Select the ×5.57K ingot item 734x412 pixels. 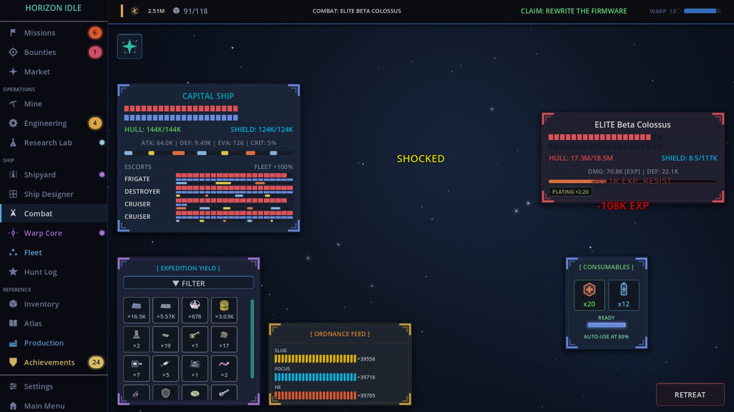(x=166, y=310)
